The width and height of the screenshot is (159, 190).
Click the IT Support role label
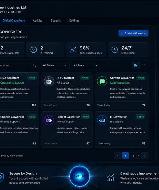[117, 122]
